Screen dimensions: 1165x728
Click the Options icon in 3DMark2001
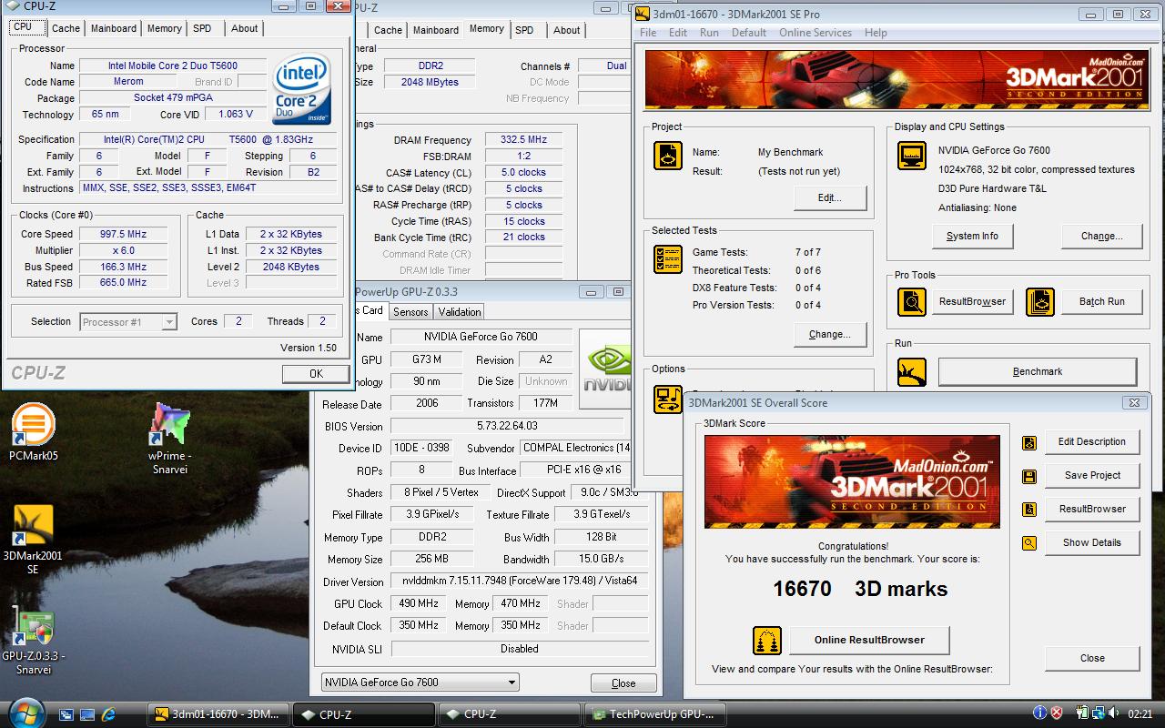(668, 399)
